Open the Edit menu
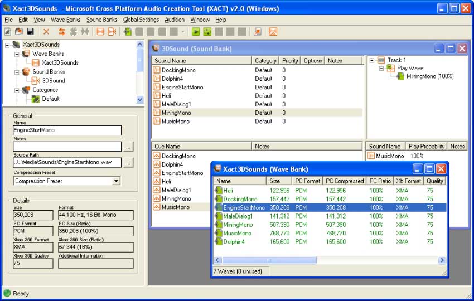This screenshot has width=474, height=301. 23,20
